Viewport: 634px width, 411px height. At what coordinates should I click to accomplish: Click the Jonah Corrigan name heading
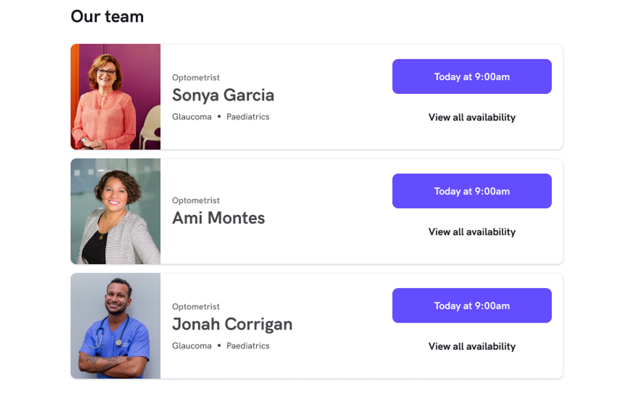(x=232, y=324)
